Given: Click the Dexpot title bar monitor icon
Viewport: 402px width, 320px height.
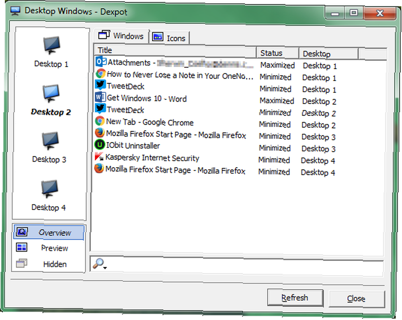Looking at the screenshot, I should click(15, 11).
